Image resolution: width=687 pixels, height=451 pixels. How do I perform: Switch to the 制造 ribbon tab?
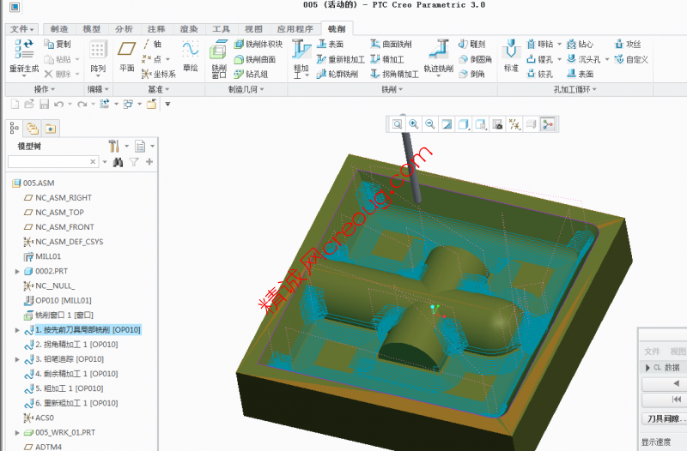[59, 29]
